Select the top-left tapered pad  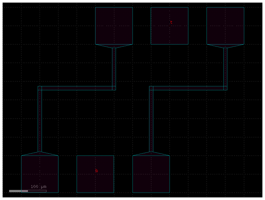pyautogui.click(x=114, y=26)
